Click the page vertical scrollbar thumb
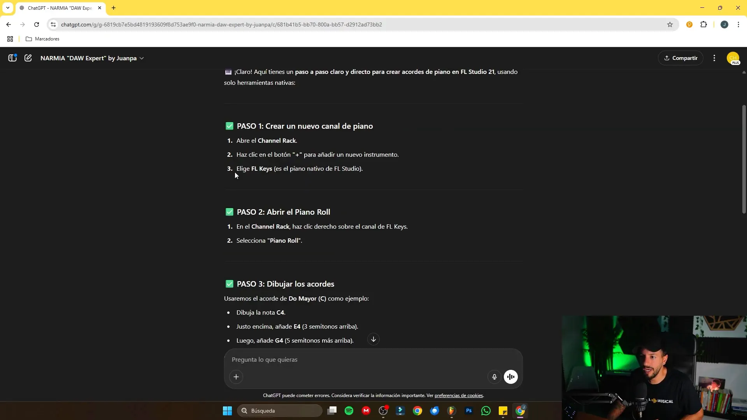The height and width of the screenshot is (420, 747). tap(744, 159)
